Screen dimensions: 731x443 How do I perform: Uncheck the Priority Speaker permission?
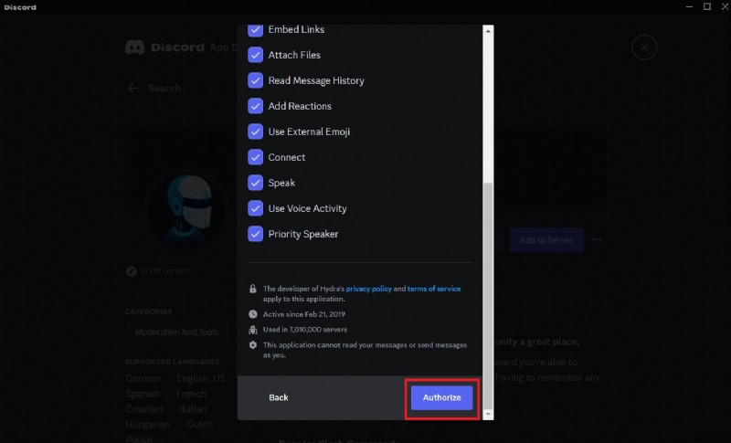pos(256,235)
